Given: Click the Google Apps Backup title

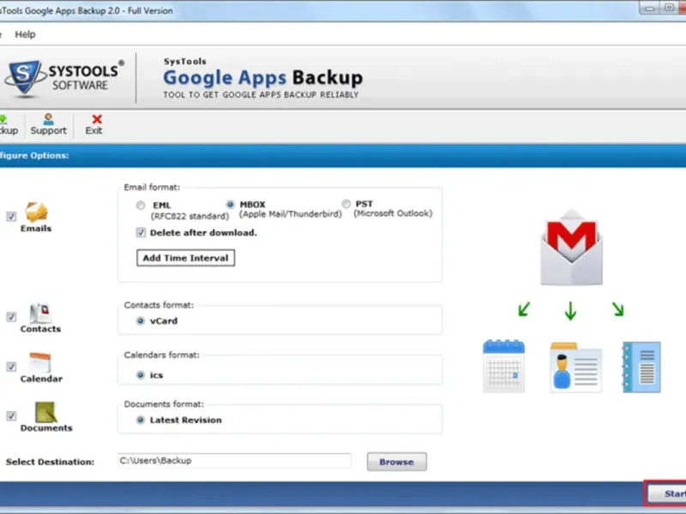Looking at the screenshot, I should click(263, 78).
